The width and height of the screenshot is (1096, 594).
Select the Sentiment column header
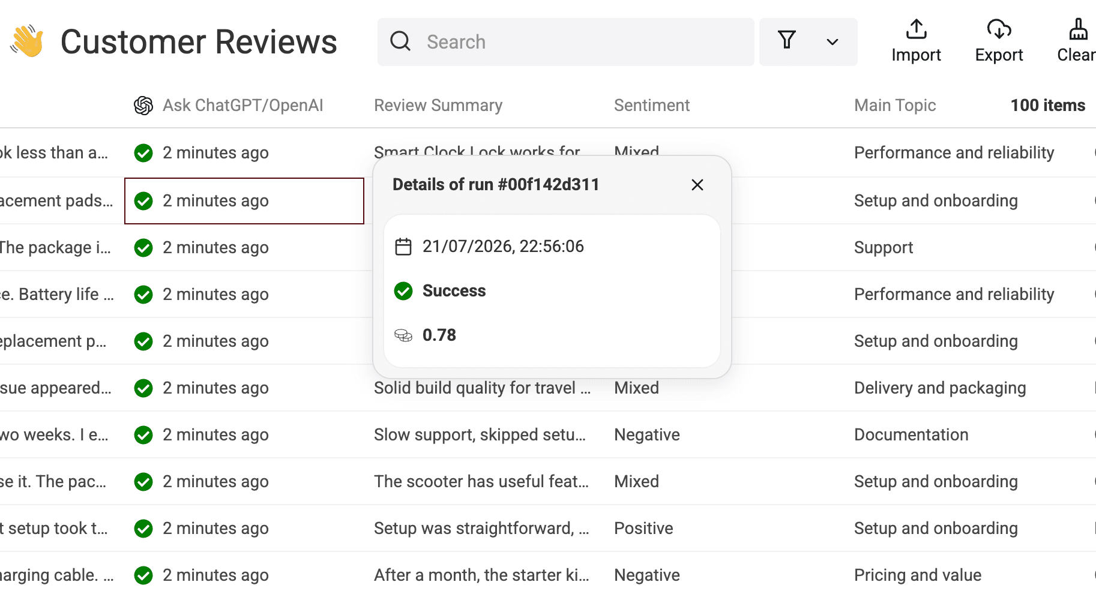(652, 106)
